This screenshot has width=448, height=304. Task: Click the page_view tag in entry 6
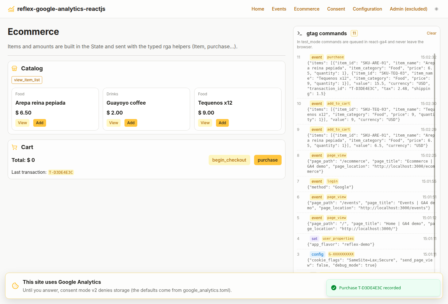[337, 197]
